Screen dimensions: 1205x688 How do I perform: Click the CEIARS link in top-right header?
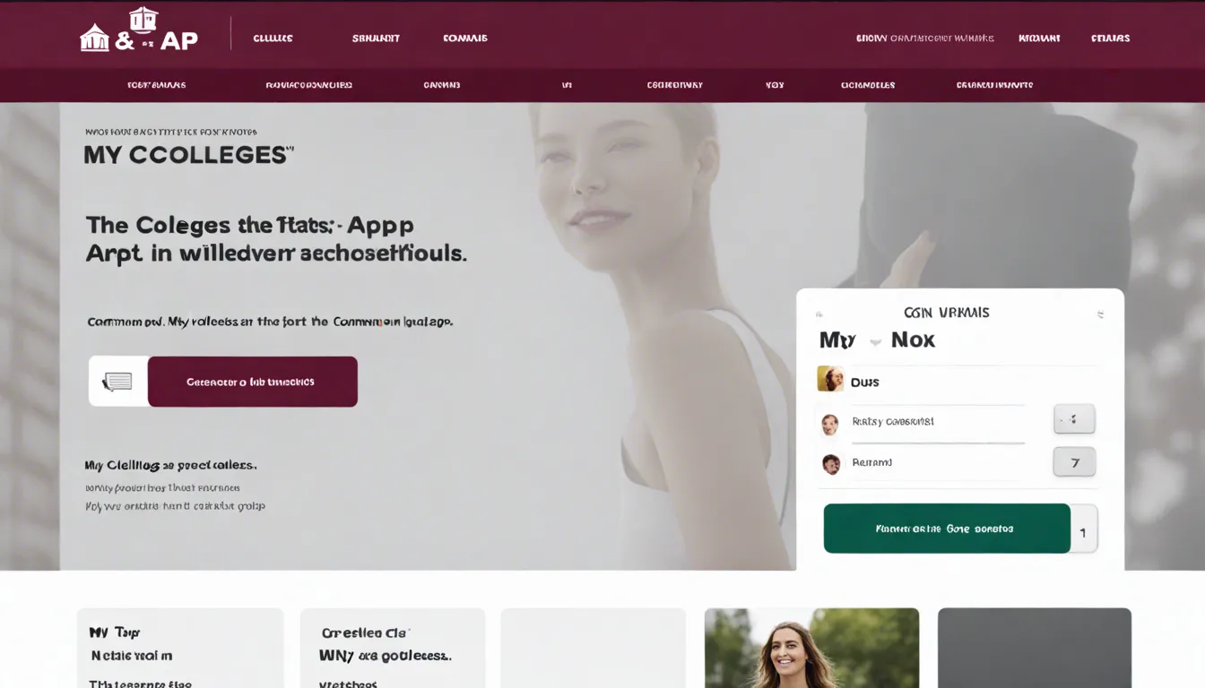click(x=1110, y=39)
